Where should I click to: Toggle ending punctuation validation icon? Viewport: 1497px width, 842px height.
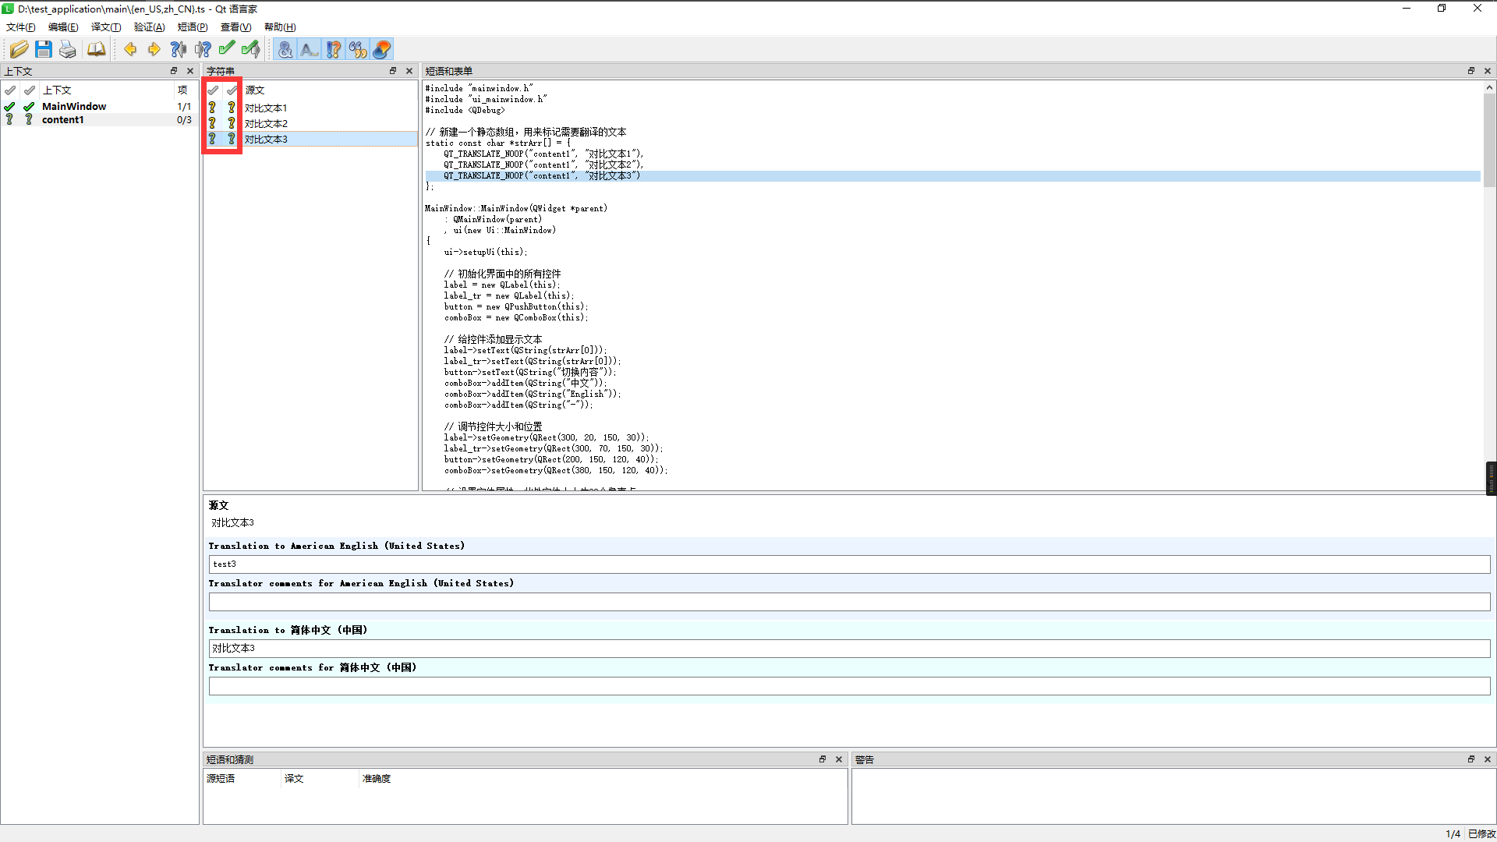(x=334, y=50)
